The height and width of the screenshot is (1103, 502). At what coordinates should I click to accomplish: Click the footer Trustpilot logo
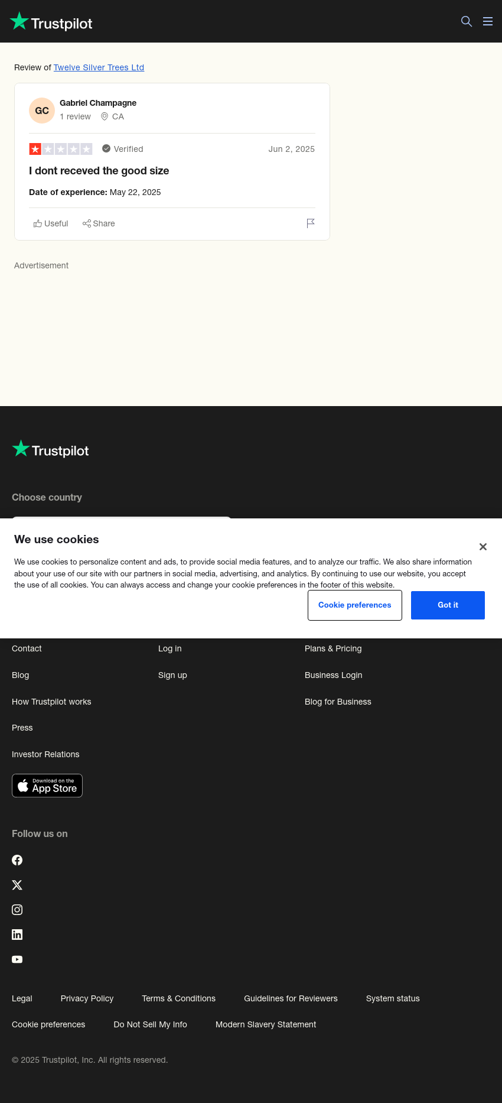point(50,449)
